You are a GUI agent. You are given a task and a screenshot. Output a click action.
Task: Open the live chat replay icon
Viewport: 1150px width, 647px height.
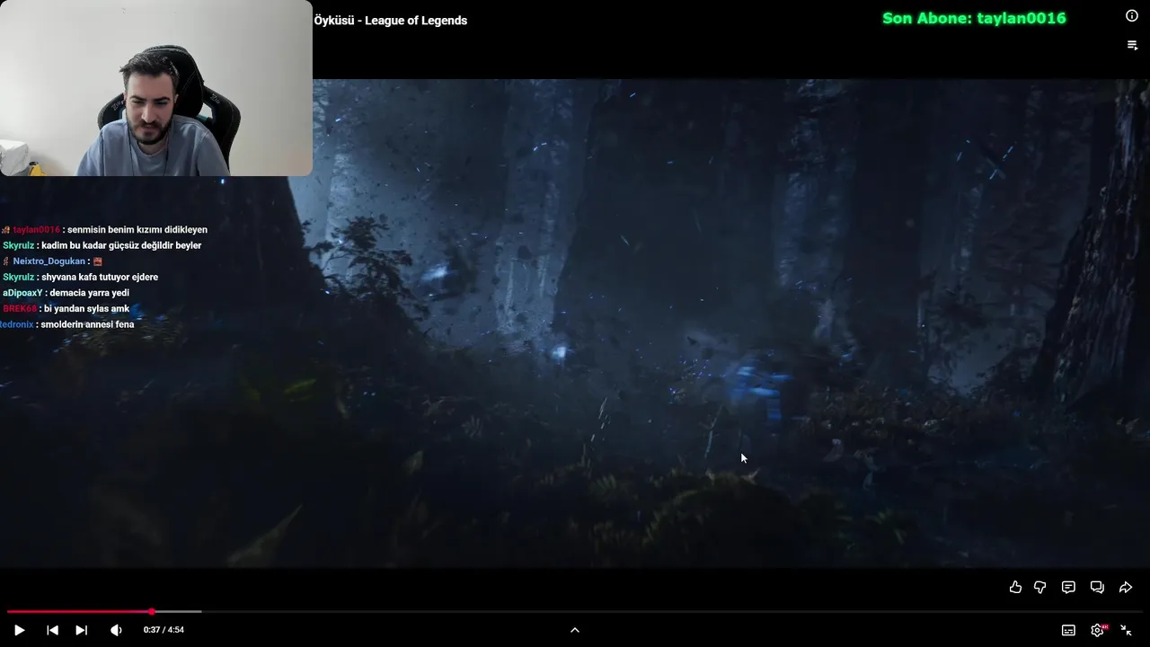tap(1097, 587)
